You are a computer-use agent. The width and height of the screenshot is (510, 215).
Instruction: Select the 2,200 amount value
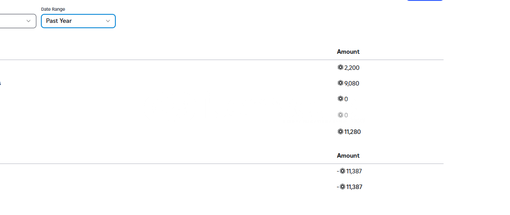[x=352, y=68]
